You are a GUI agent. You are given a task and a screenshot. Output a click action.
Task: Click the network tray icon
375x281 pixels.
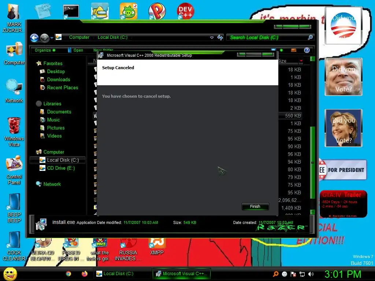302,274
